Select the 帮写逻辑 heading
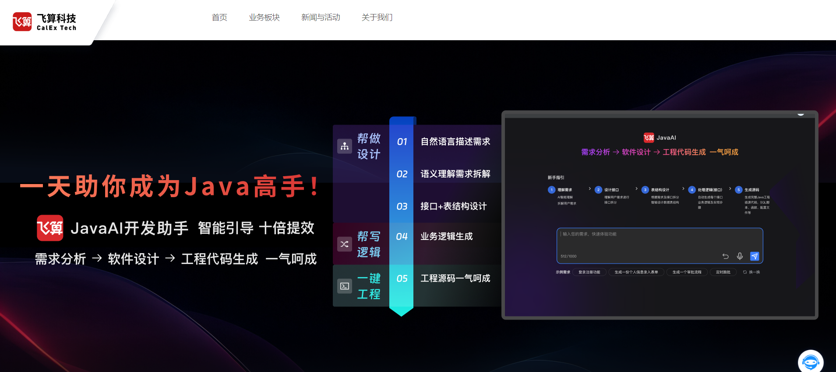Screen dimensions: 836x372 (x=369, y=244)
